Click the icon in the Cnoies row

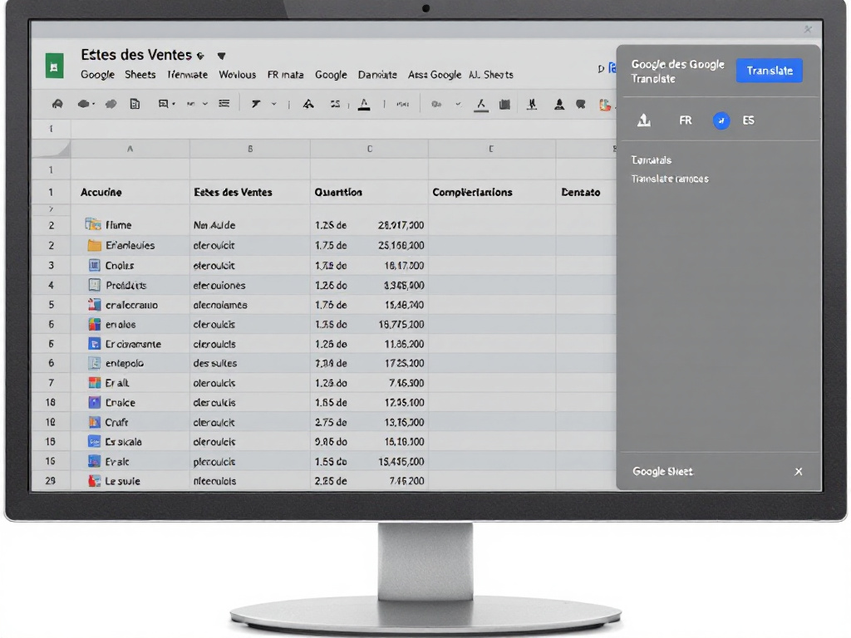coord(95,265)
